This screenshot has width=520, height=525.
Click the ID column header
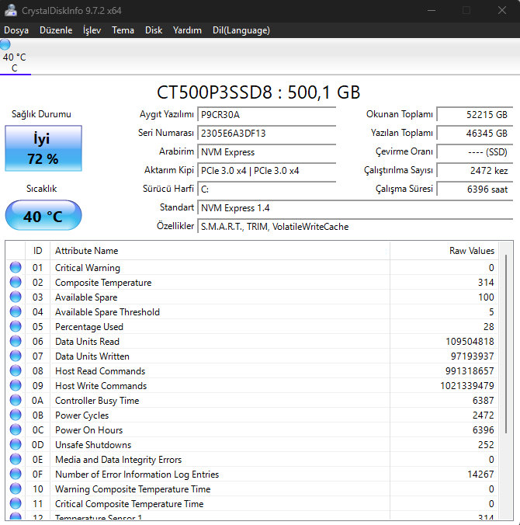[37, 250]
